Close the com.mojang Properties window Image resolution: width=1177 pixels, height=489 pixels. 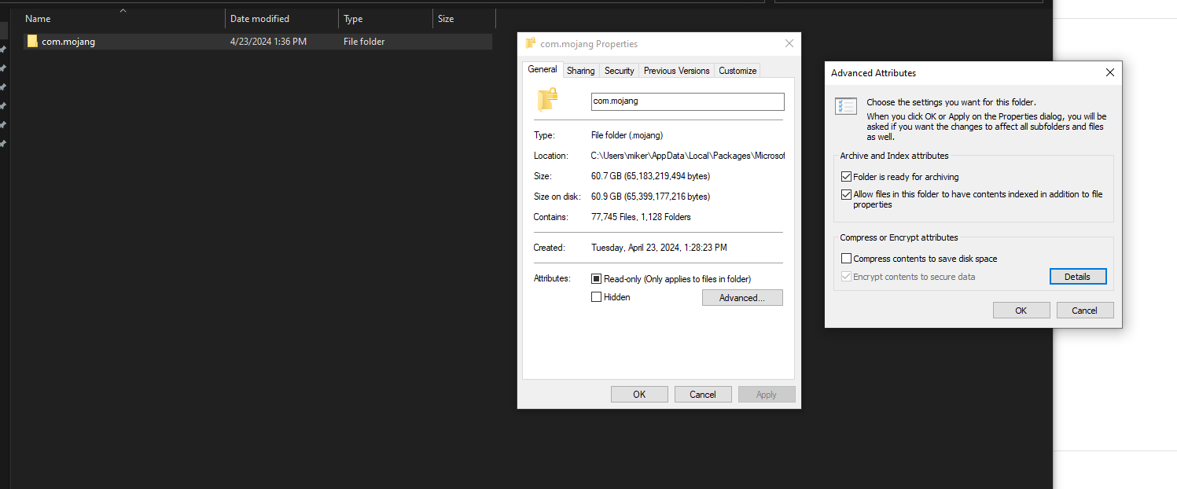click(789, 44)
